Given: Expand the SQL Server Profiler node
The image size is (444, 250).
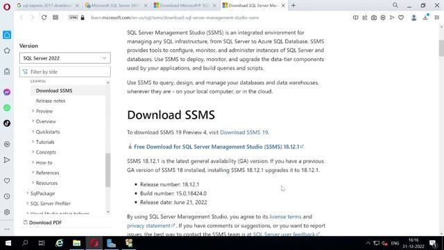Looking at the screenshot, I should point(28,203).
